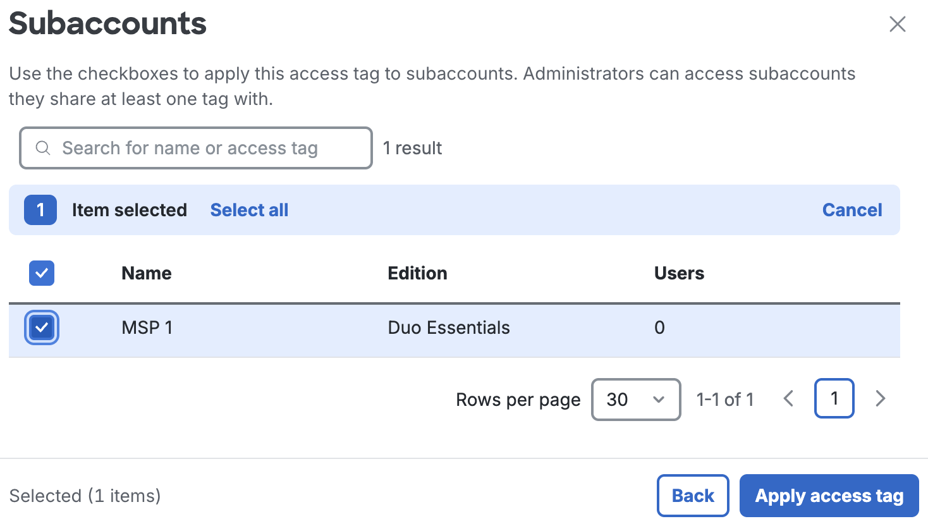Screen dimensions: 928x526
Task: Toggle the select-all header checkbox
Action: click(x=41, y=273)
